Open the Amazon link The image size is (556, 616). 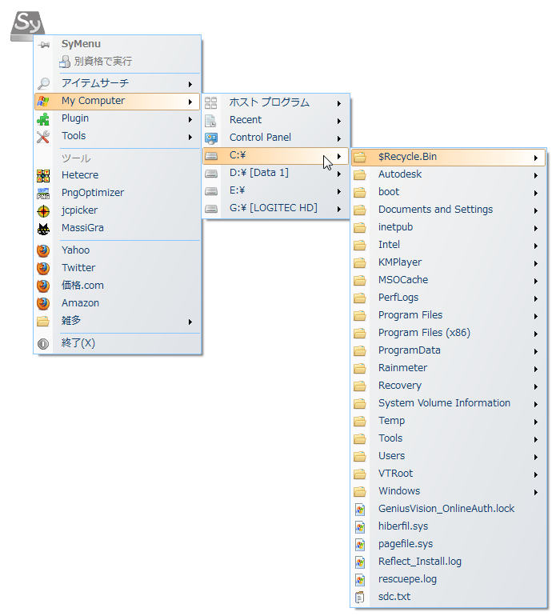(117, 304)
